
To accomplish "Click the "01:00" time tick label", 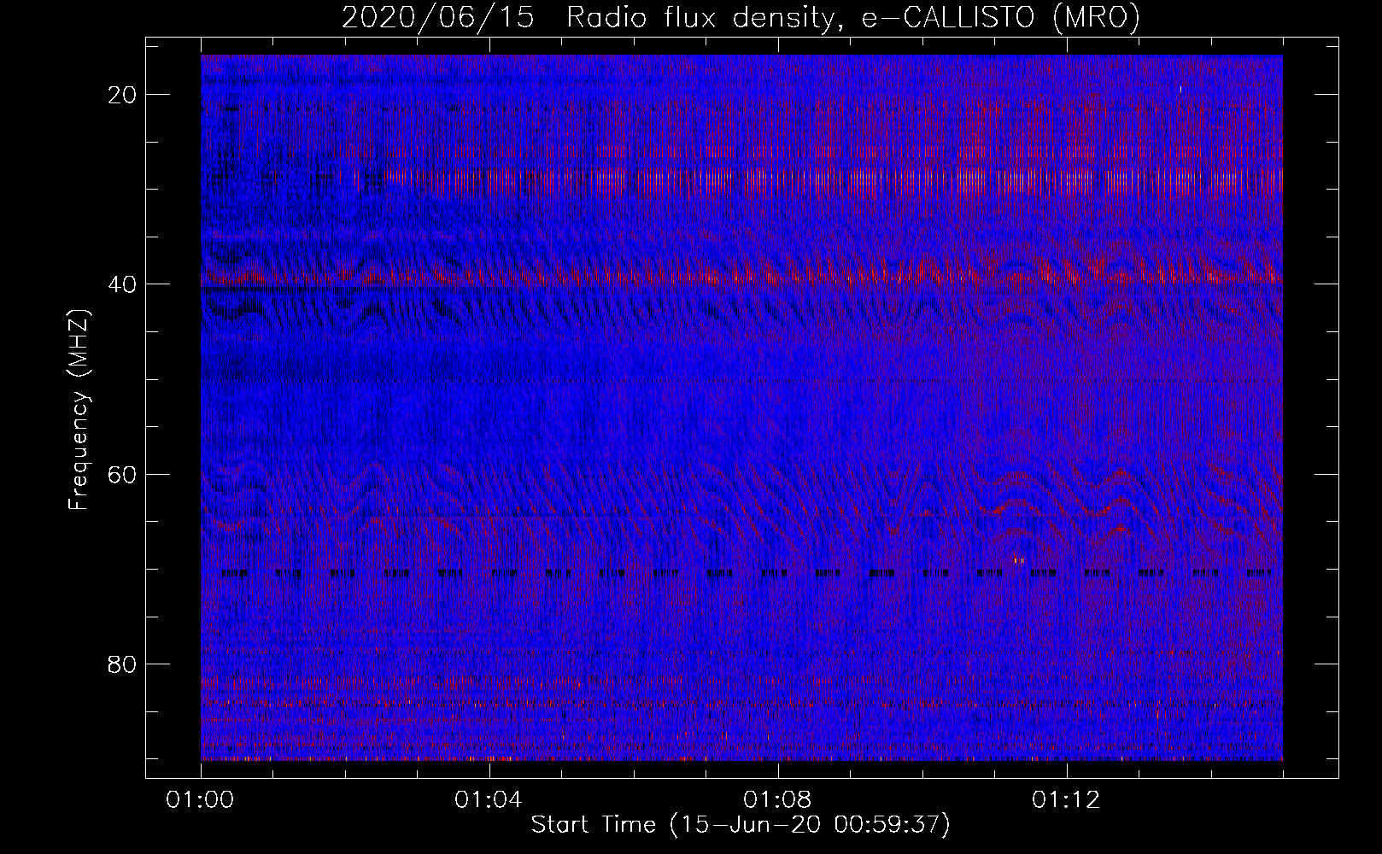I will pos(201,800).
